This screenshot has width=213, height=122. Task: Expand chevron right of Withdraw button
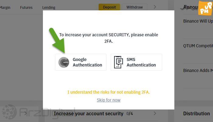click(155, 7)
